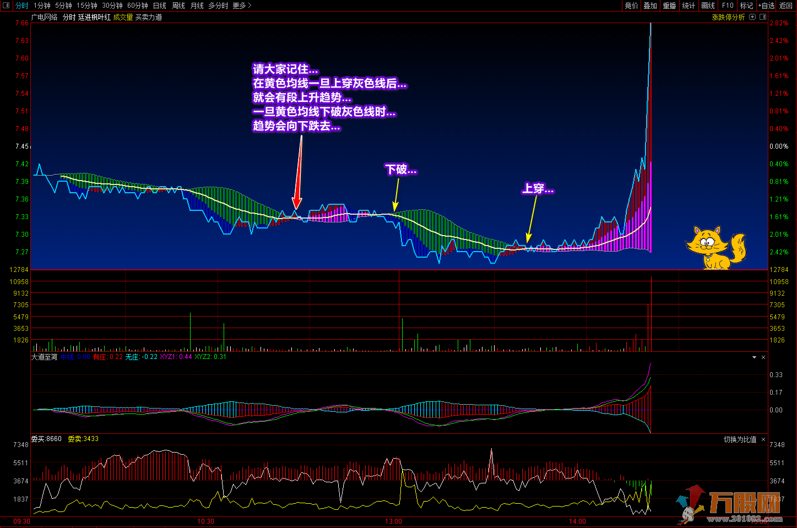
Task: Add stock via +自选 button
Action: click(766, 6)
